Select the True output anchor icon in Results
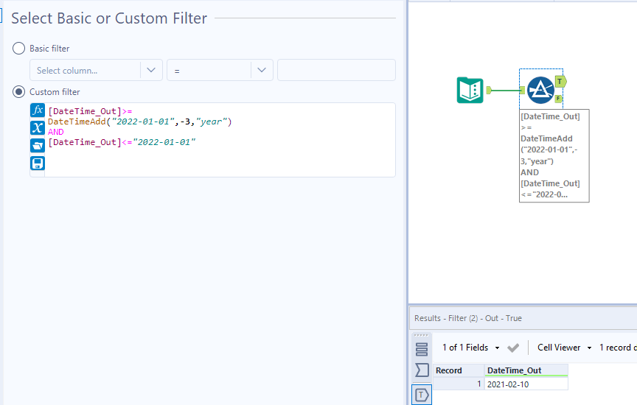 [x=422, y=395]
